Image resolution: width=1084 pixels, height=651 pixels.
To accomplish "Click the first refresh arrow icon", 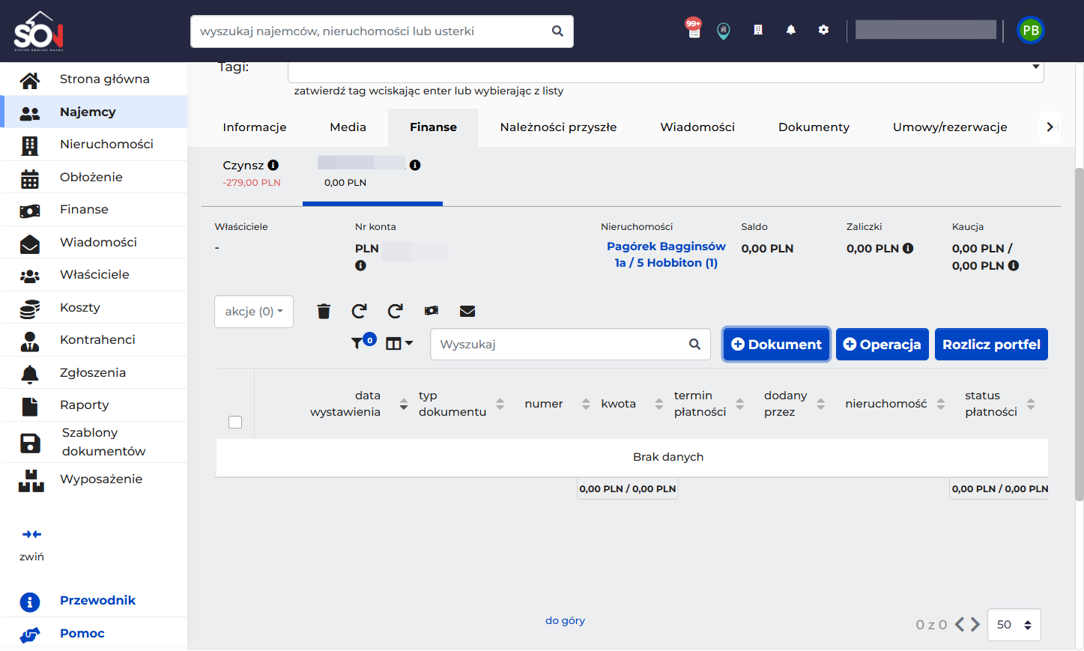I will (360, 311).
